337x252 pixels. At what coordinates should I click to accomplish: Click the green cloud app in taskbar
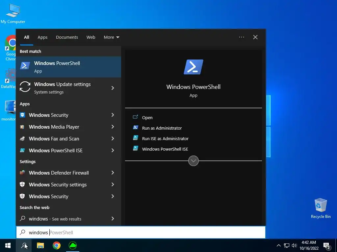[73, 245]
